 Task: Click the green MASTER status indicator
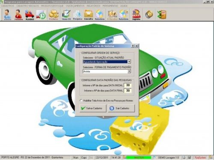139,157
